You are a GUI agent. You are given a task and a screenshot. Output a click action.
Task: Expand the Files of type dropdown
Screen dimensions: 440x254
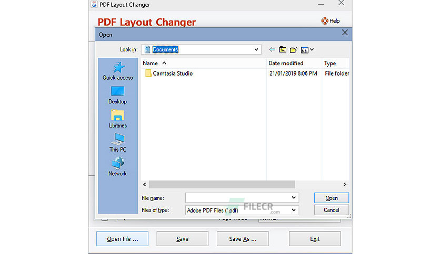coord(294,210)
